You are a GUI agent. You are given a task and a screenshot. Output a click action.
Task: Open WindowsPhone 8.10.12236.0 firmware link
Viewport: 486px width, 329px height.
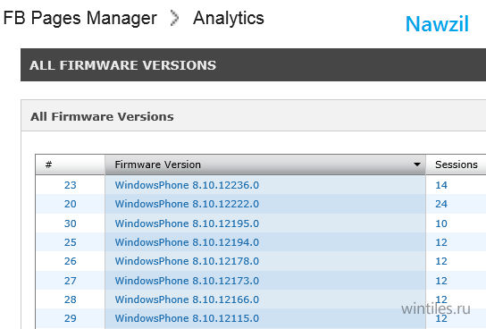[x=187, y=185]
